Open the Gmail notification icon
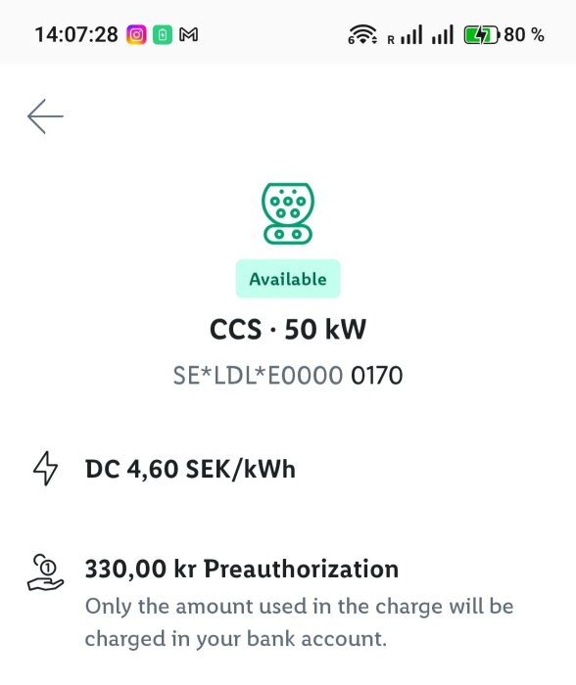Screen dimensions: 576x685 (x=188, y=34)
